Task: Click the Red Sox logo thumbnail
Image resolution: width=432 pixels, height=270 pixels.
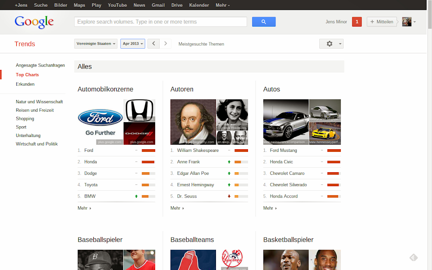Action: tap(193, 260)
